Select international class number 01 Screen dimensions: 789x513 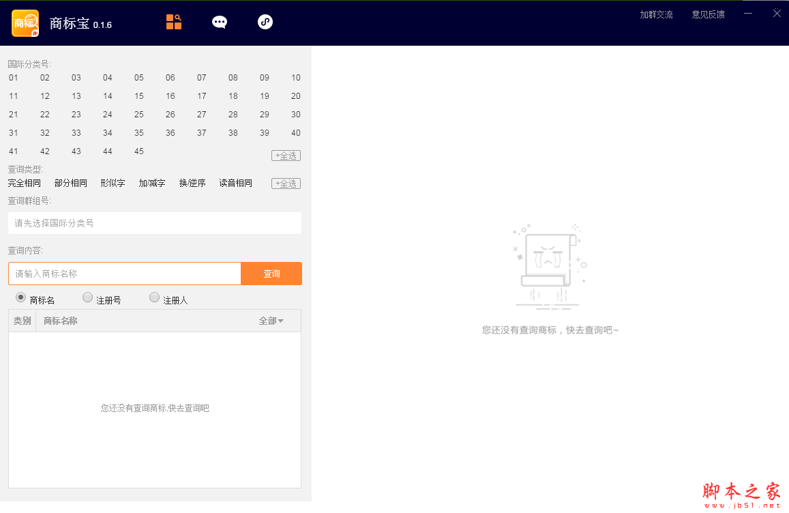click(x=13, y=78)
